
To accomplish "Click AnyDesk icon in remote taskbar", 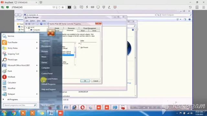I will [60, 113].
